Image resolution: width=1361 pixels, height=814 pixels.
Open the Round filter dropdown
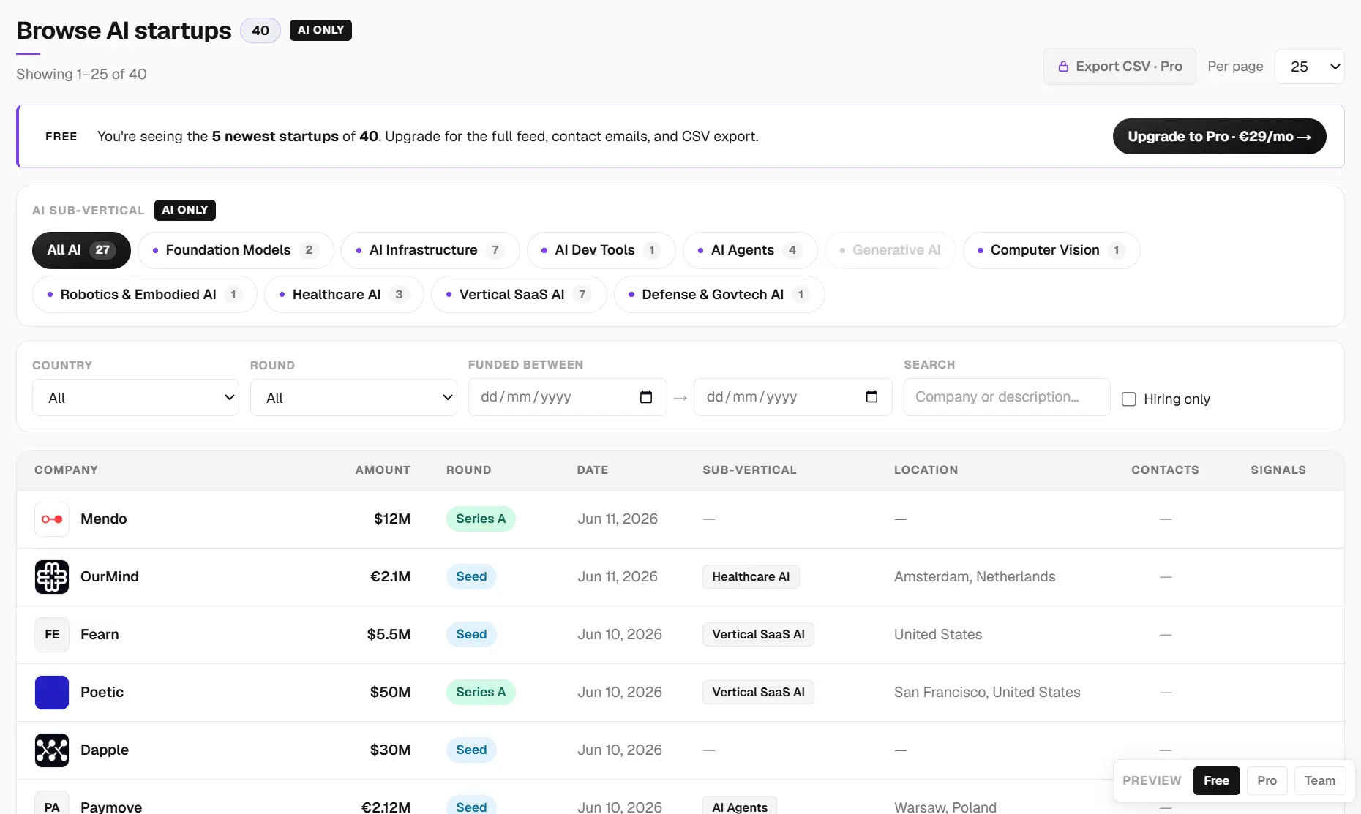[353, 398]
